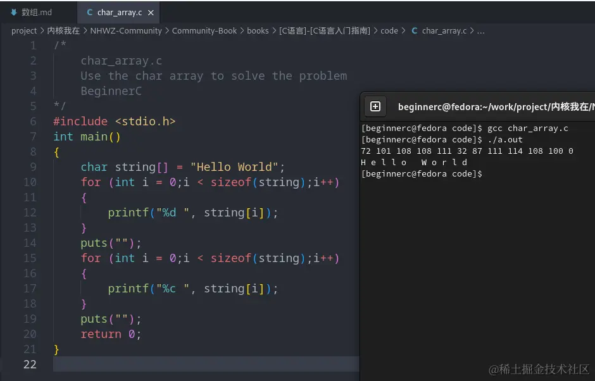595x381 pixels.
Task: Click the for loop header on line 10
Action: click(x=210, y=182)
